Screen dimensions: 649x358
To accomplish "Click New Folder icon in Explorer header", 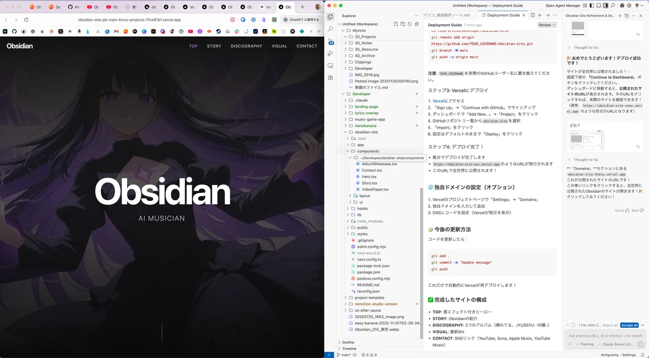I will tap(403, 24).
